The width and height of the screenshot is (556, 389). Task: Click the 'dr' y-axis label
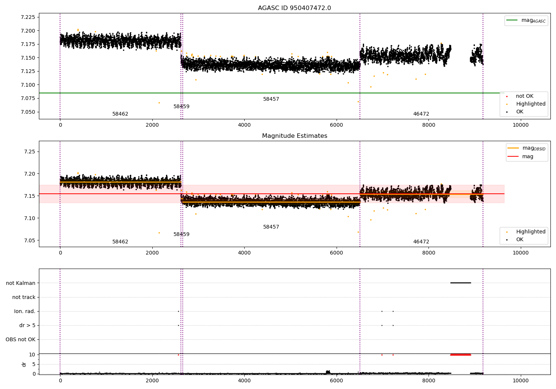coord(24,364)
